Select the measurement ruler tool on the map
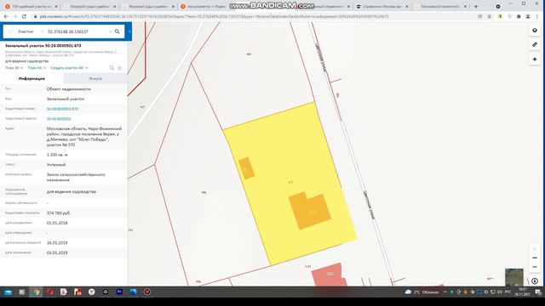This screenshot has height=306, width=545. 535,45
